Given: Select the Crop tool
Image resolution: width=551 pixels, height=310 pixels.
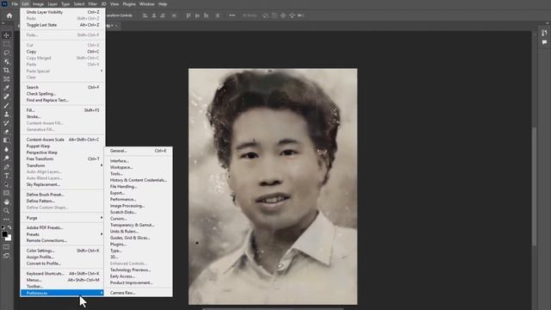Looking at the screenshot, I should pyautogui.click(x=6, y=71).
